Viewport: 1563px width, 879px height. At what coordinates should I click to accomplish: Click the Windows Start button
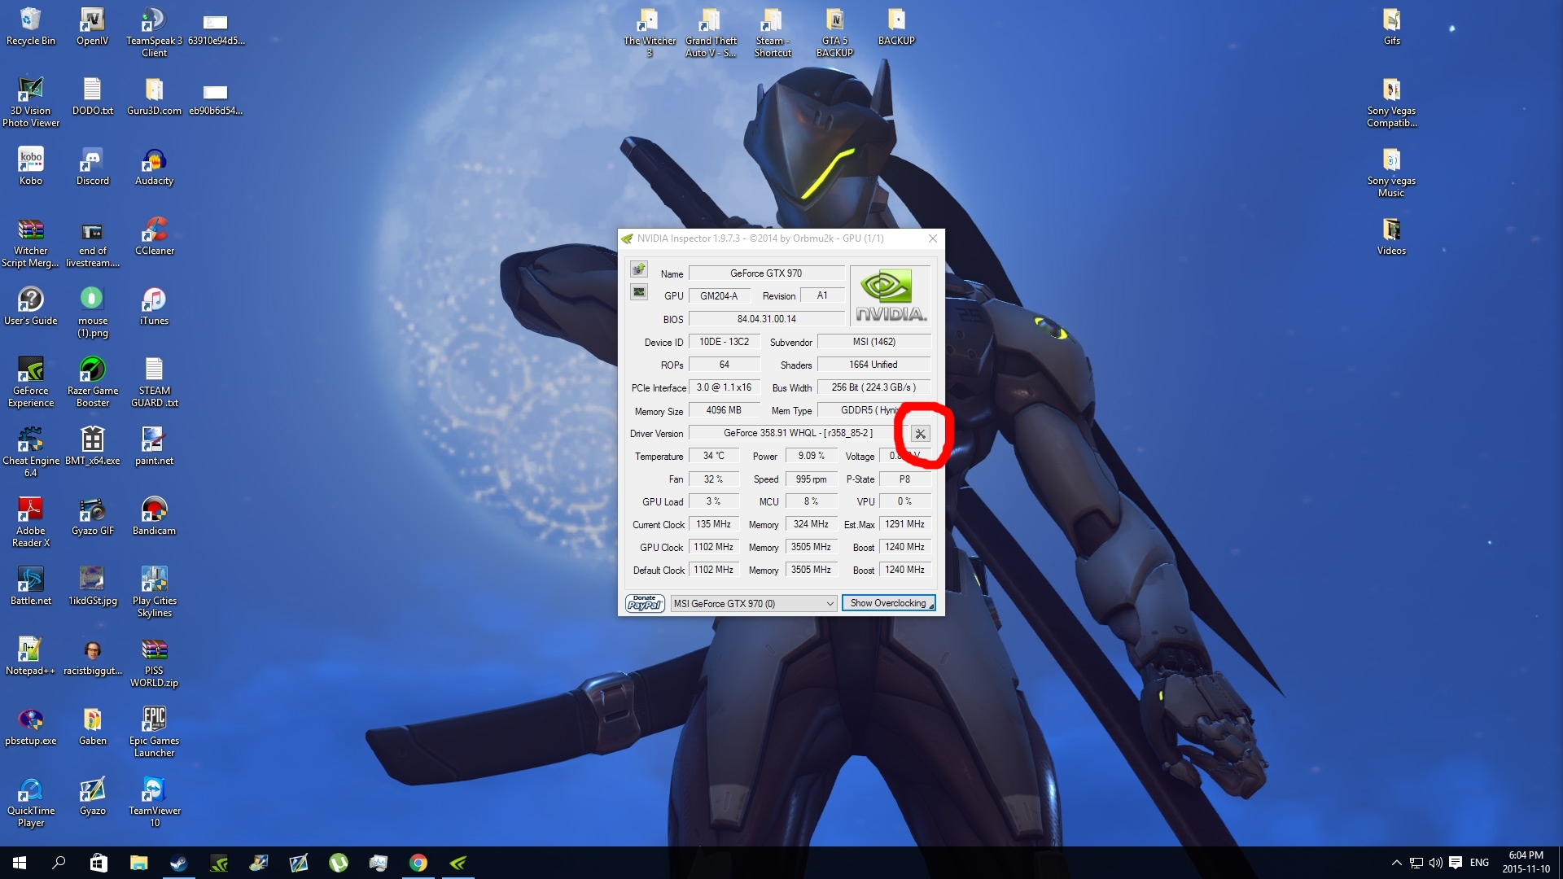pos(20,863)
